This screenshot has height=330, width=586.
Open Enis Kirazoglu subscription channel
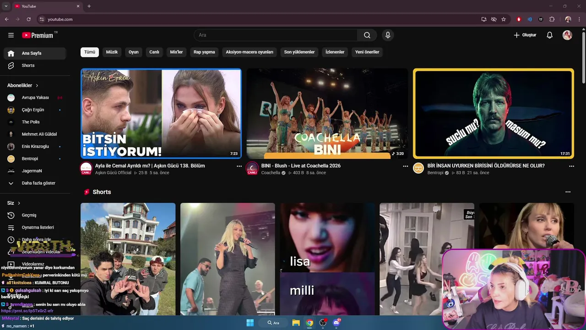pos(35,147)
